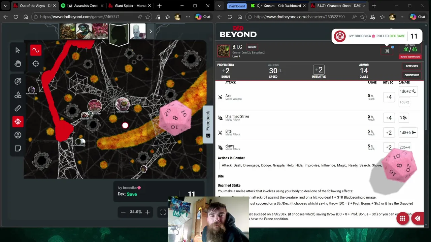Select the B.I.G gnome portrait in initiative bar
The height and width of the screenshot is (242, 431).
[68, 31]
